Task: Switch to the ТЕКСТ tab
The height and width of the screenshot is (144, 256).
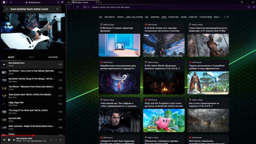Action: 31,57
